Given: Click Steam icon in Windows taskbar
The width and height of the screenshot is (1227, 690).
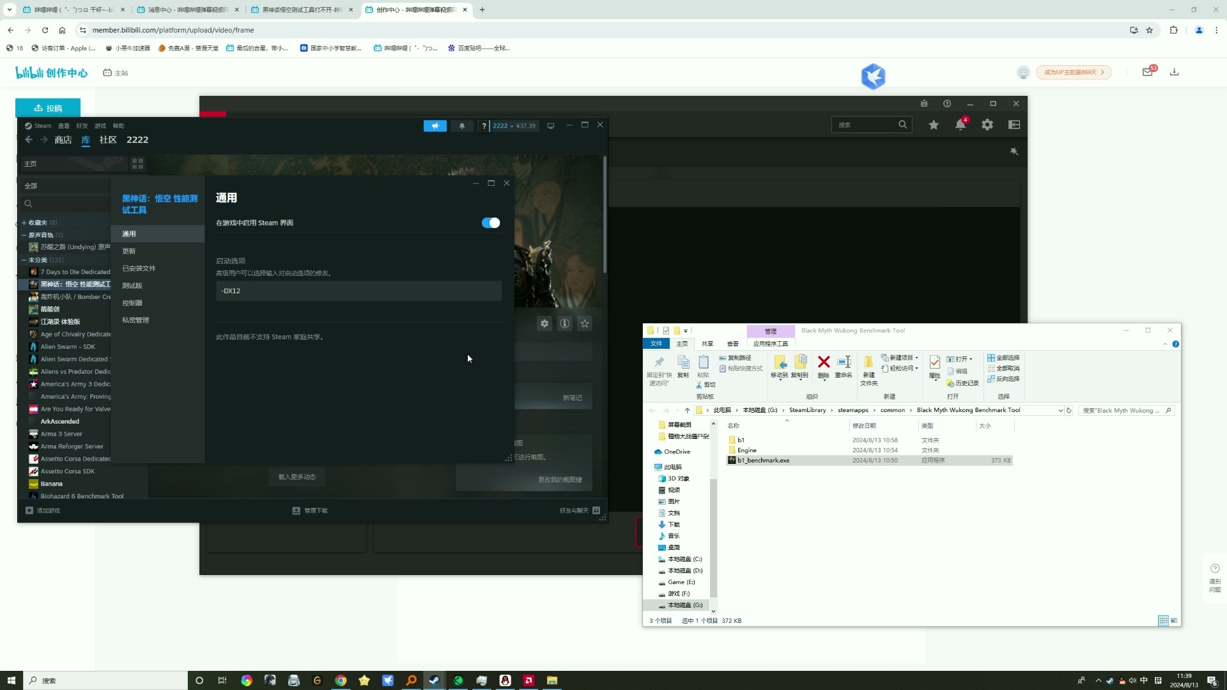Looking at the screenshot, I should [x=435, y=680].
